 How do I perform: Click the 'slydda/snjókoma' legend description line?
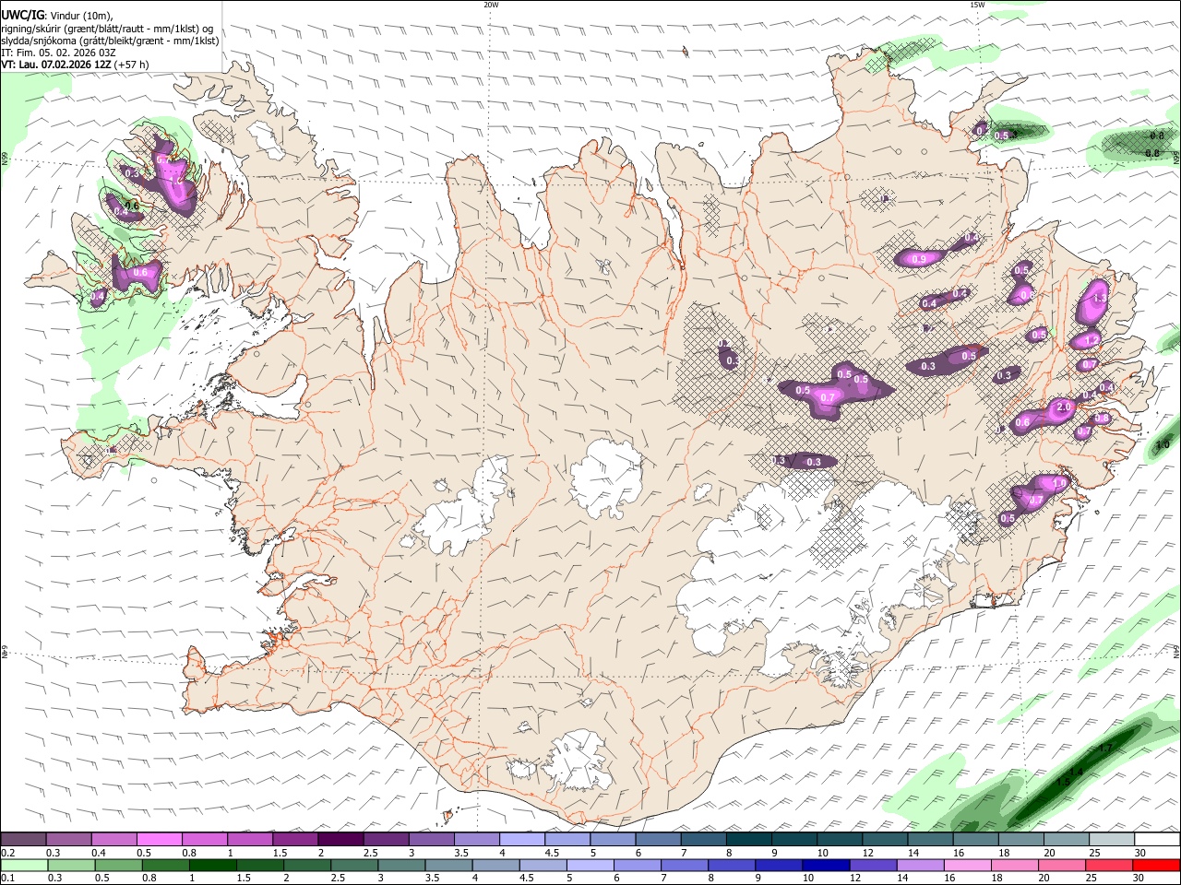(110, 41)
